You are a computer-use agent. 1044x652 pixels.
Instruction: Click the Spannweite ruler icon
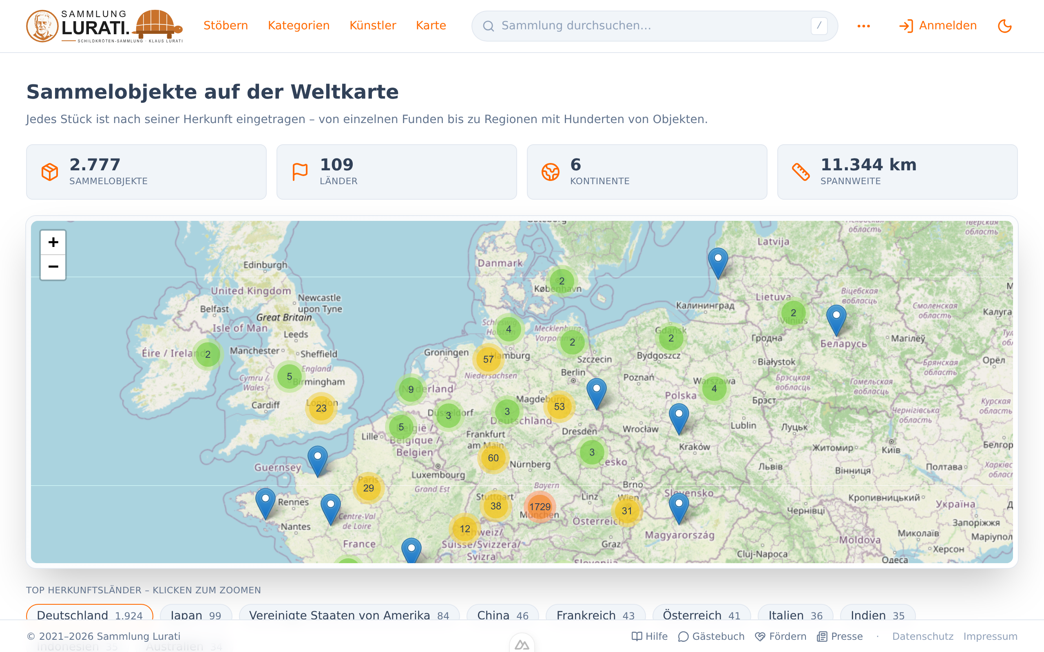coord(801,172)
